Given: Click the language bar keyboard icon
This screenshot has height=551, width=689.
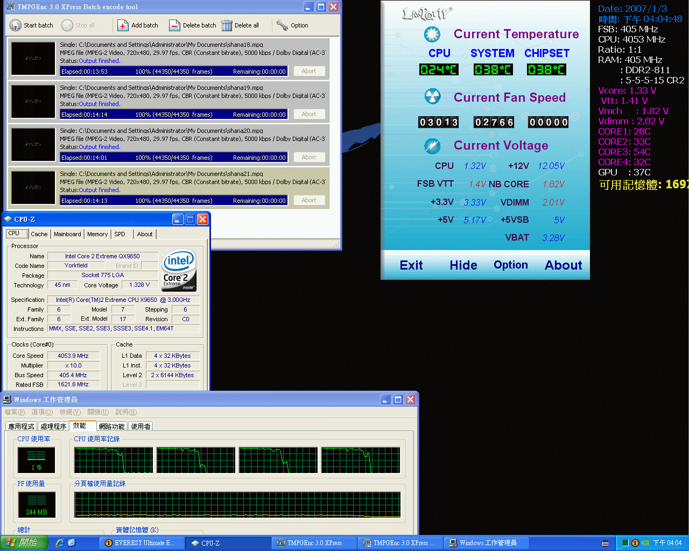Looking at the screenshot, I should tap(605, 543).
